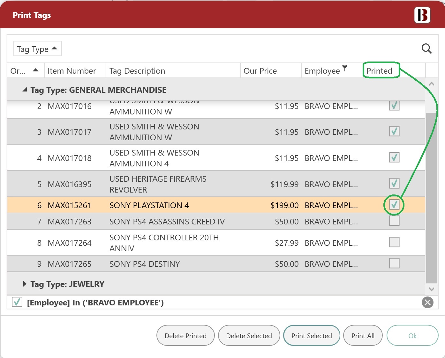Screen dimensions: 445x358
Task: Check Printed for SONY PS4 ASSASSINS CREED IV
Action: pyautogui.click(x=394, y=221)
